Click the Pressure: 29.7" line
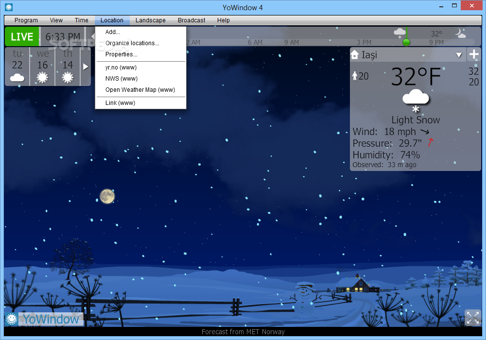The width and height of the screenshot is (486, 340). click(393, 143)
